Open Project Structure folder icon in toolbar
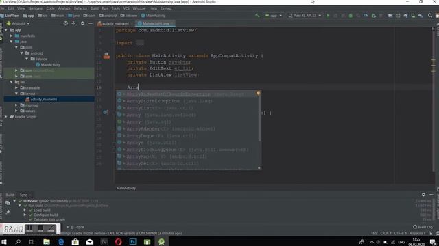This screenshot has width=439, height=246. click(390, 16)
